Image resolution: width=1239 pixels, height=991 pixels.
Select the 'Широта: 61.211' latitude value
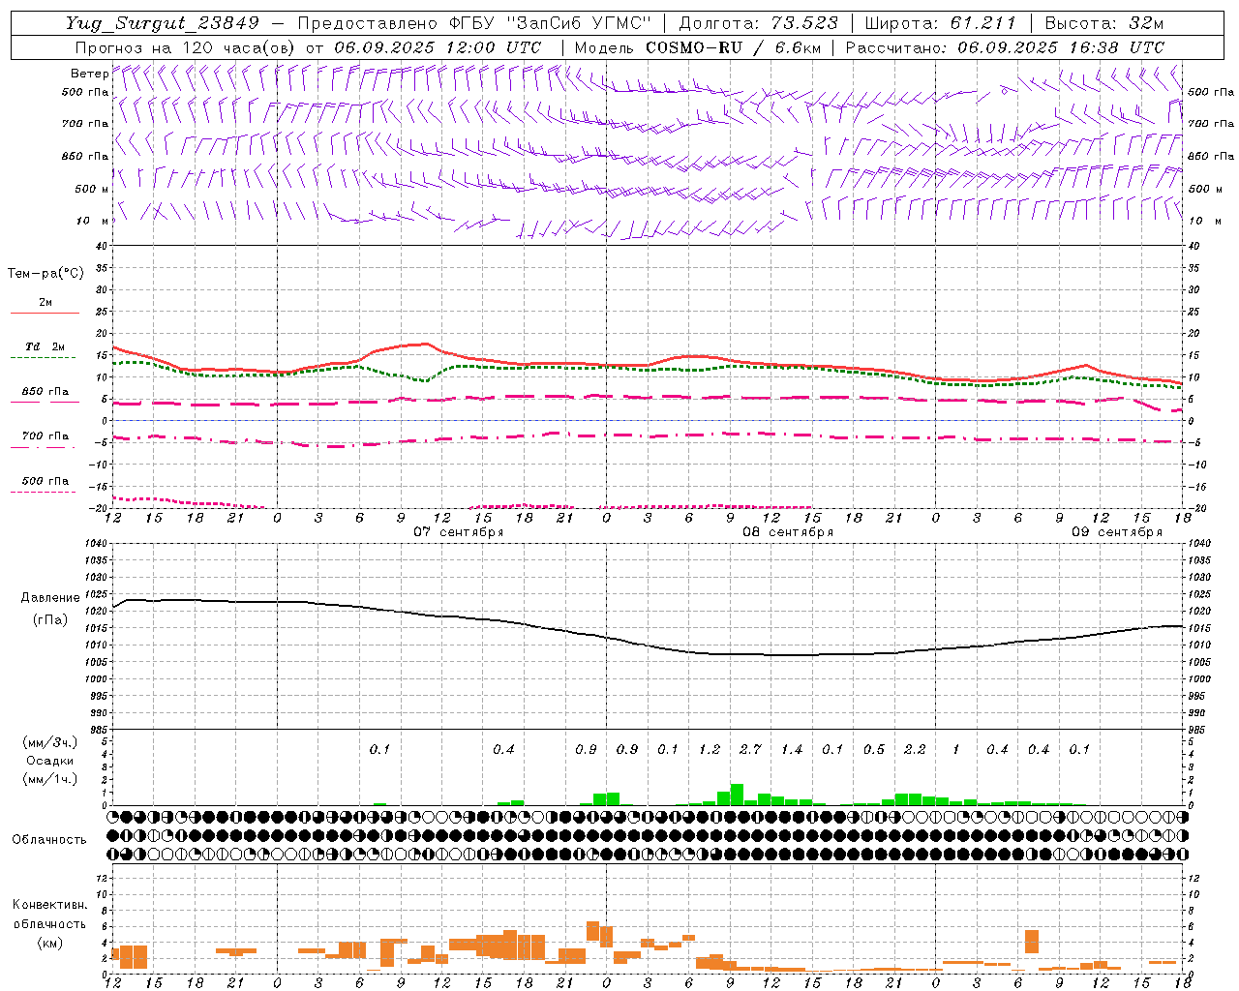[940, 23]
